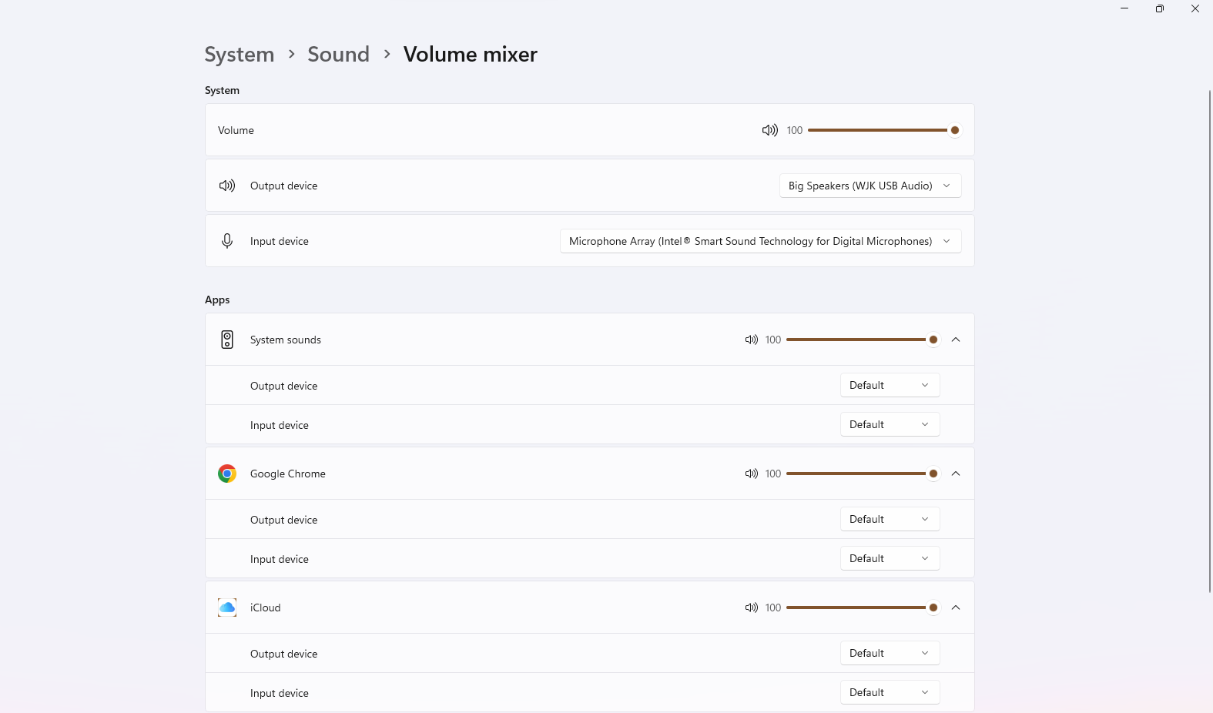Open the Big Speakers output device dropdown

coord(870,186)
